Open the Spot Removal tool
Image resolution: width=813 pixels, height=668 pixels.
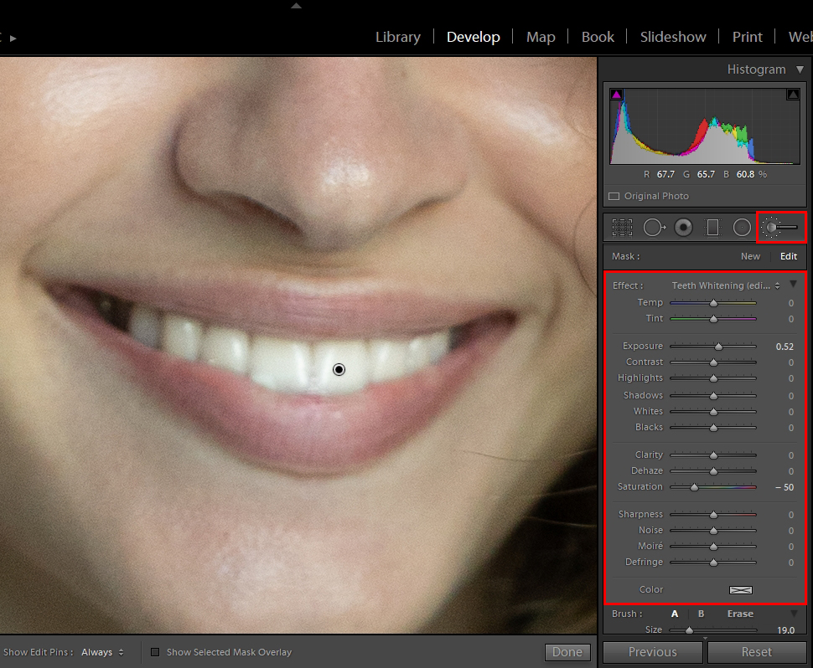tap(654, 226)
